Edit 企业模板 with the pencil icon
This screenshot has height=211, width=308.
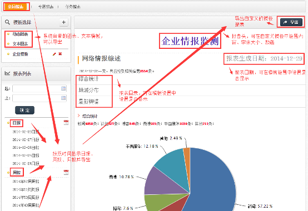pyautogui.click(x=54, y=54)
